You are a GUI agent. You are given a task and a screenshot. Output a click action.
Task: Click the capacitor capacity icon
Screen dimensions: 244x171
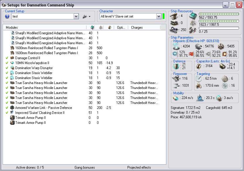coord(199,66)
